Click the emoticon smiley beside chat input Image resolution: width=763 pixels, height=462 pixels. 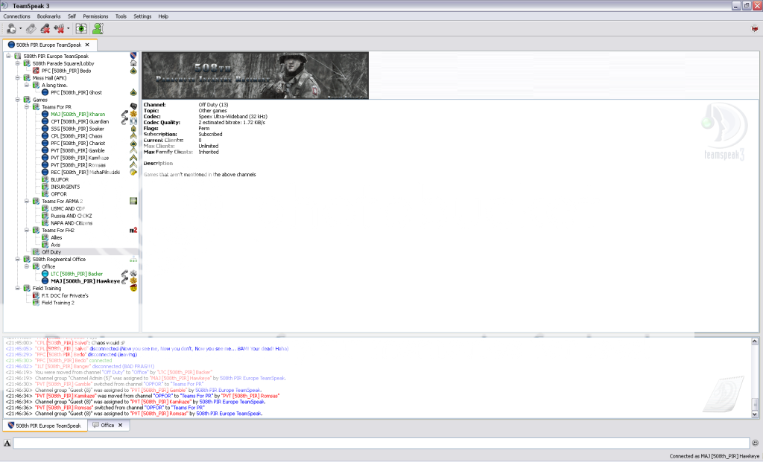point(755,443)
